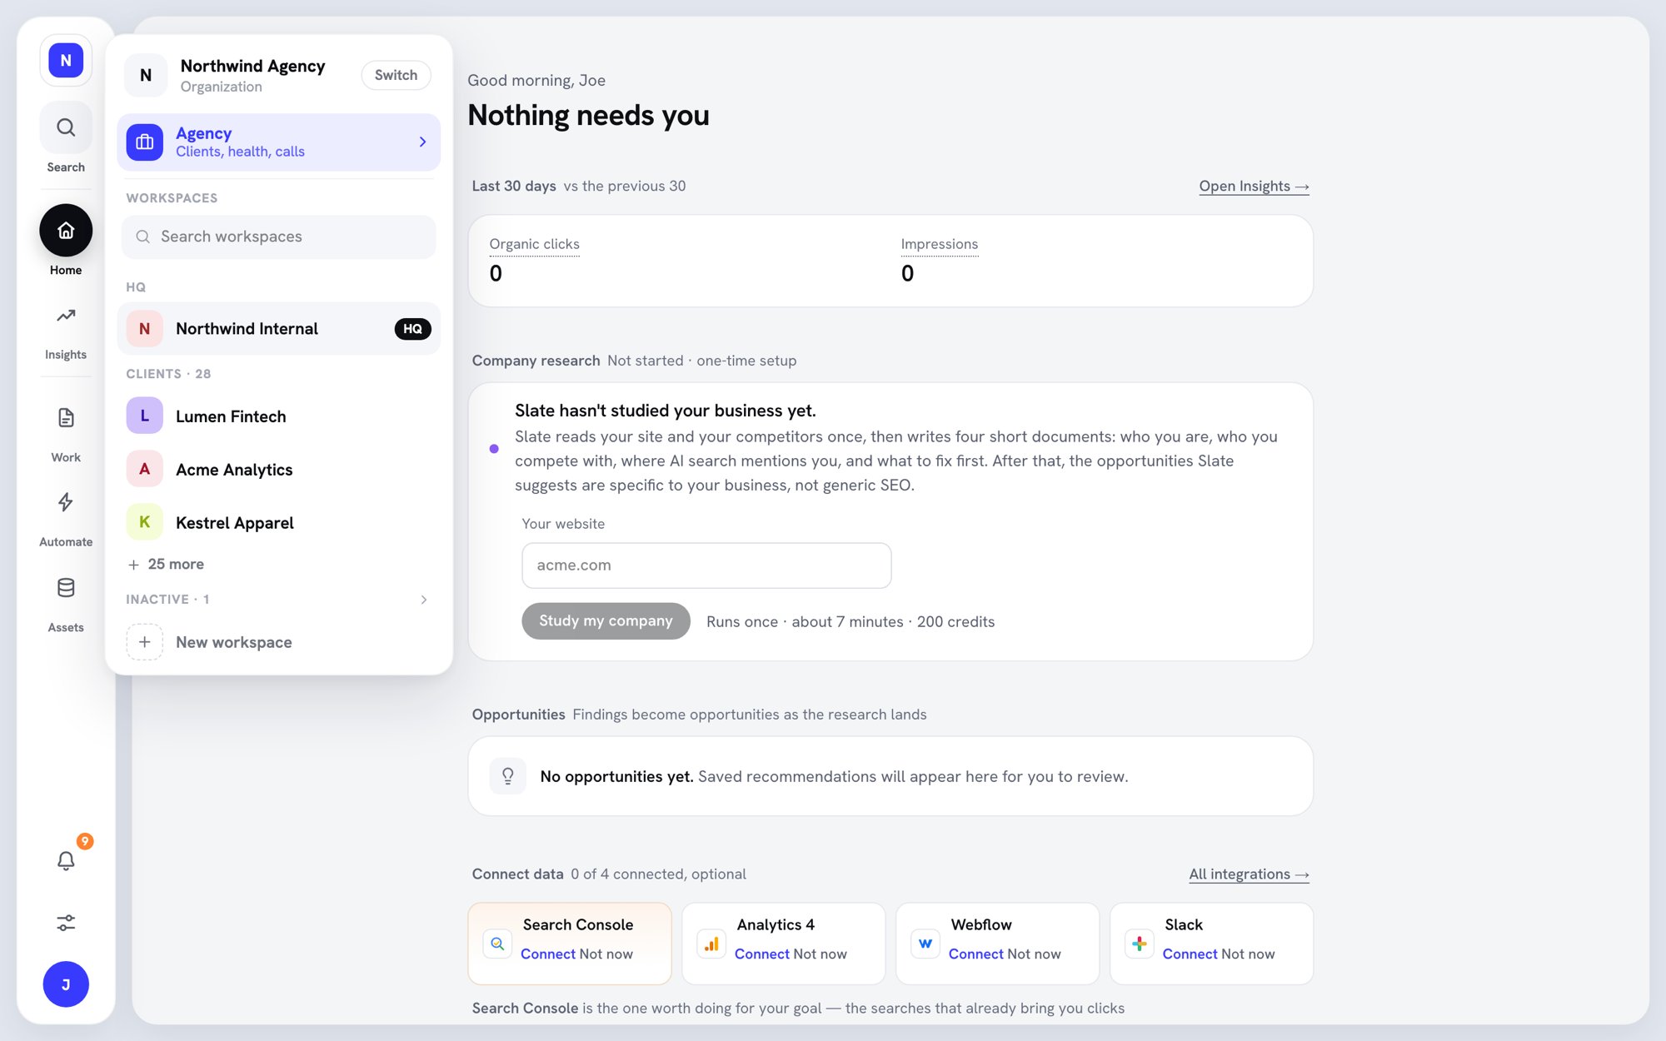Click the Agency briefcase icon
This screenshot has width=1666, height=1041.
pos(145,142)
